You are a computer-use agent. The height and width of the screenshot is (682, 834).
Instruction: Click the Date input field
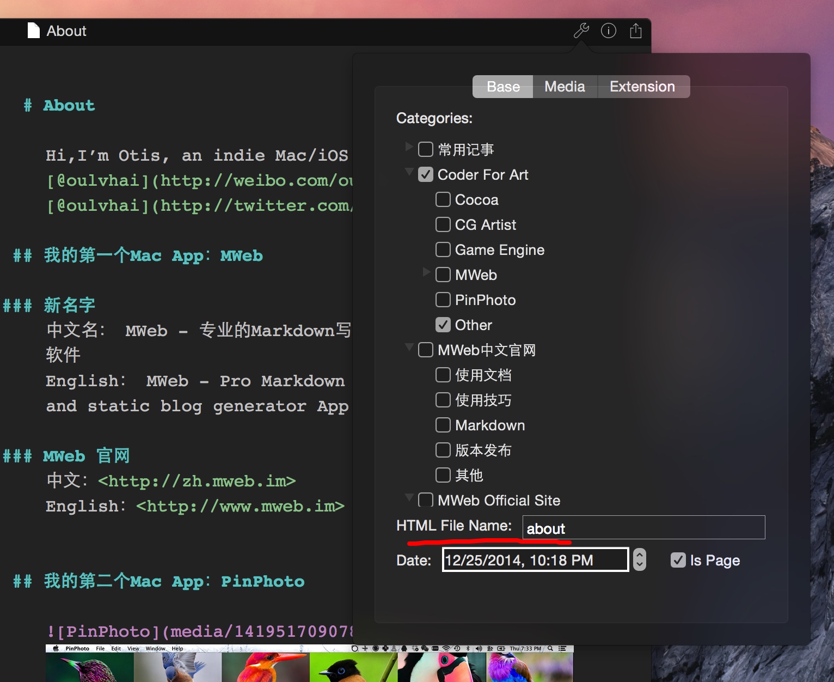click(x=536, y=559)
